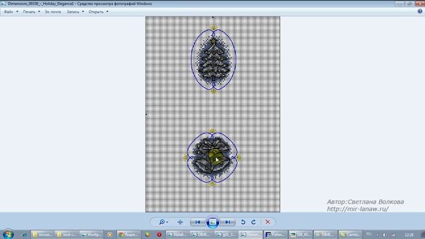
Task: Click the displayed cross-stitch pattern image
Action: click(x=212, y=114)
